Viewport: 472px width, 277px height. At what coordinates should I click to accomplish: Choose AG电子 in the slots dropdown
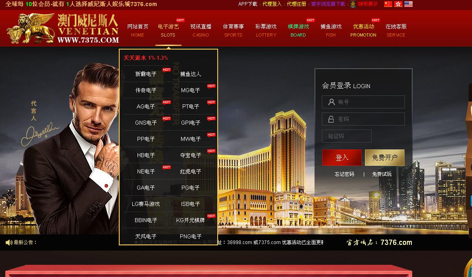(146, 106)
